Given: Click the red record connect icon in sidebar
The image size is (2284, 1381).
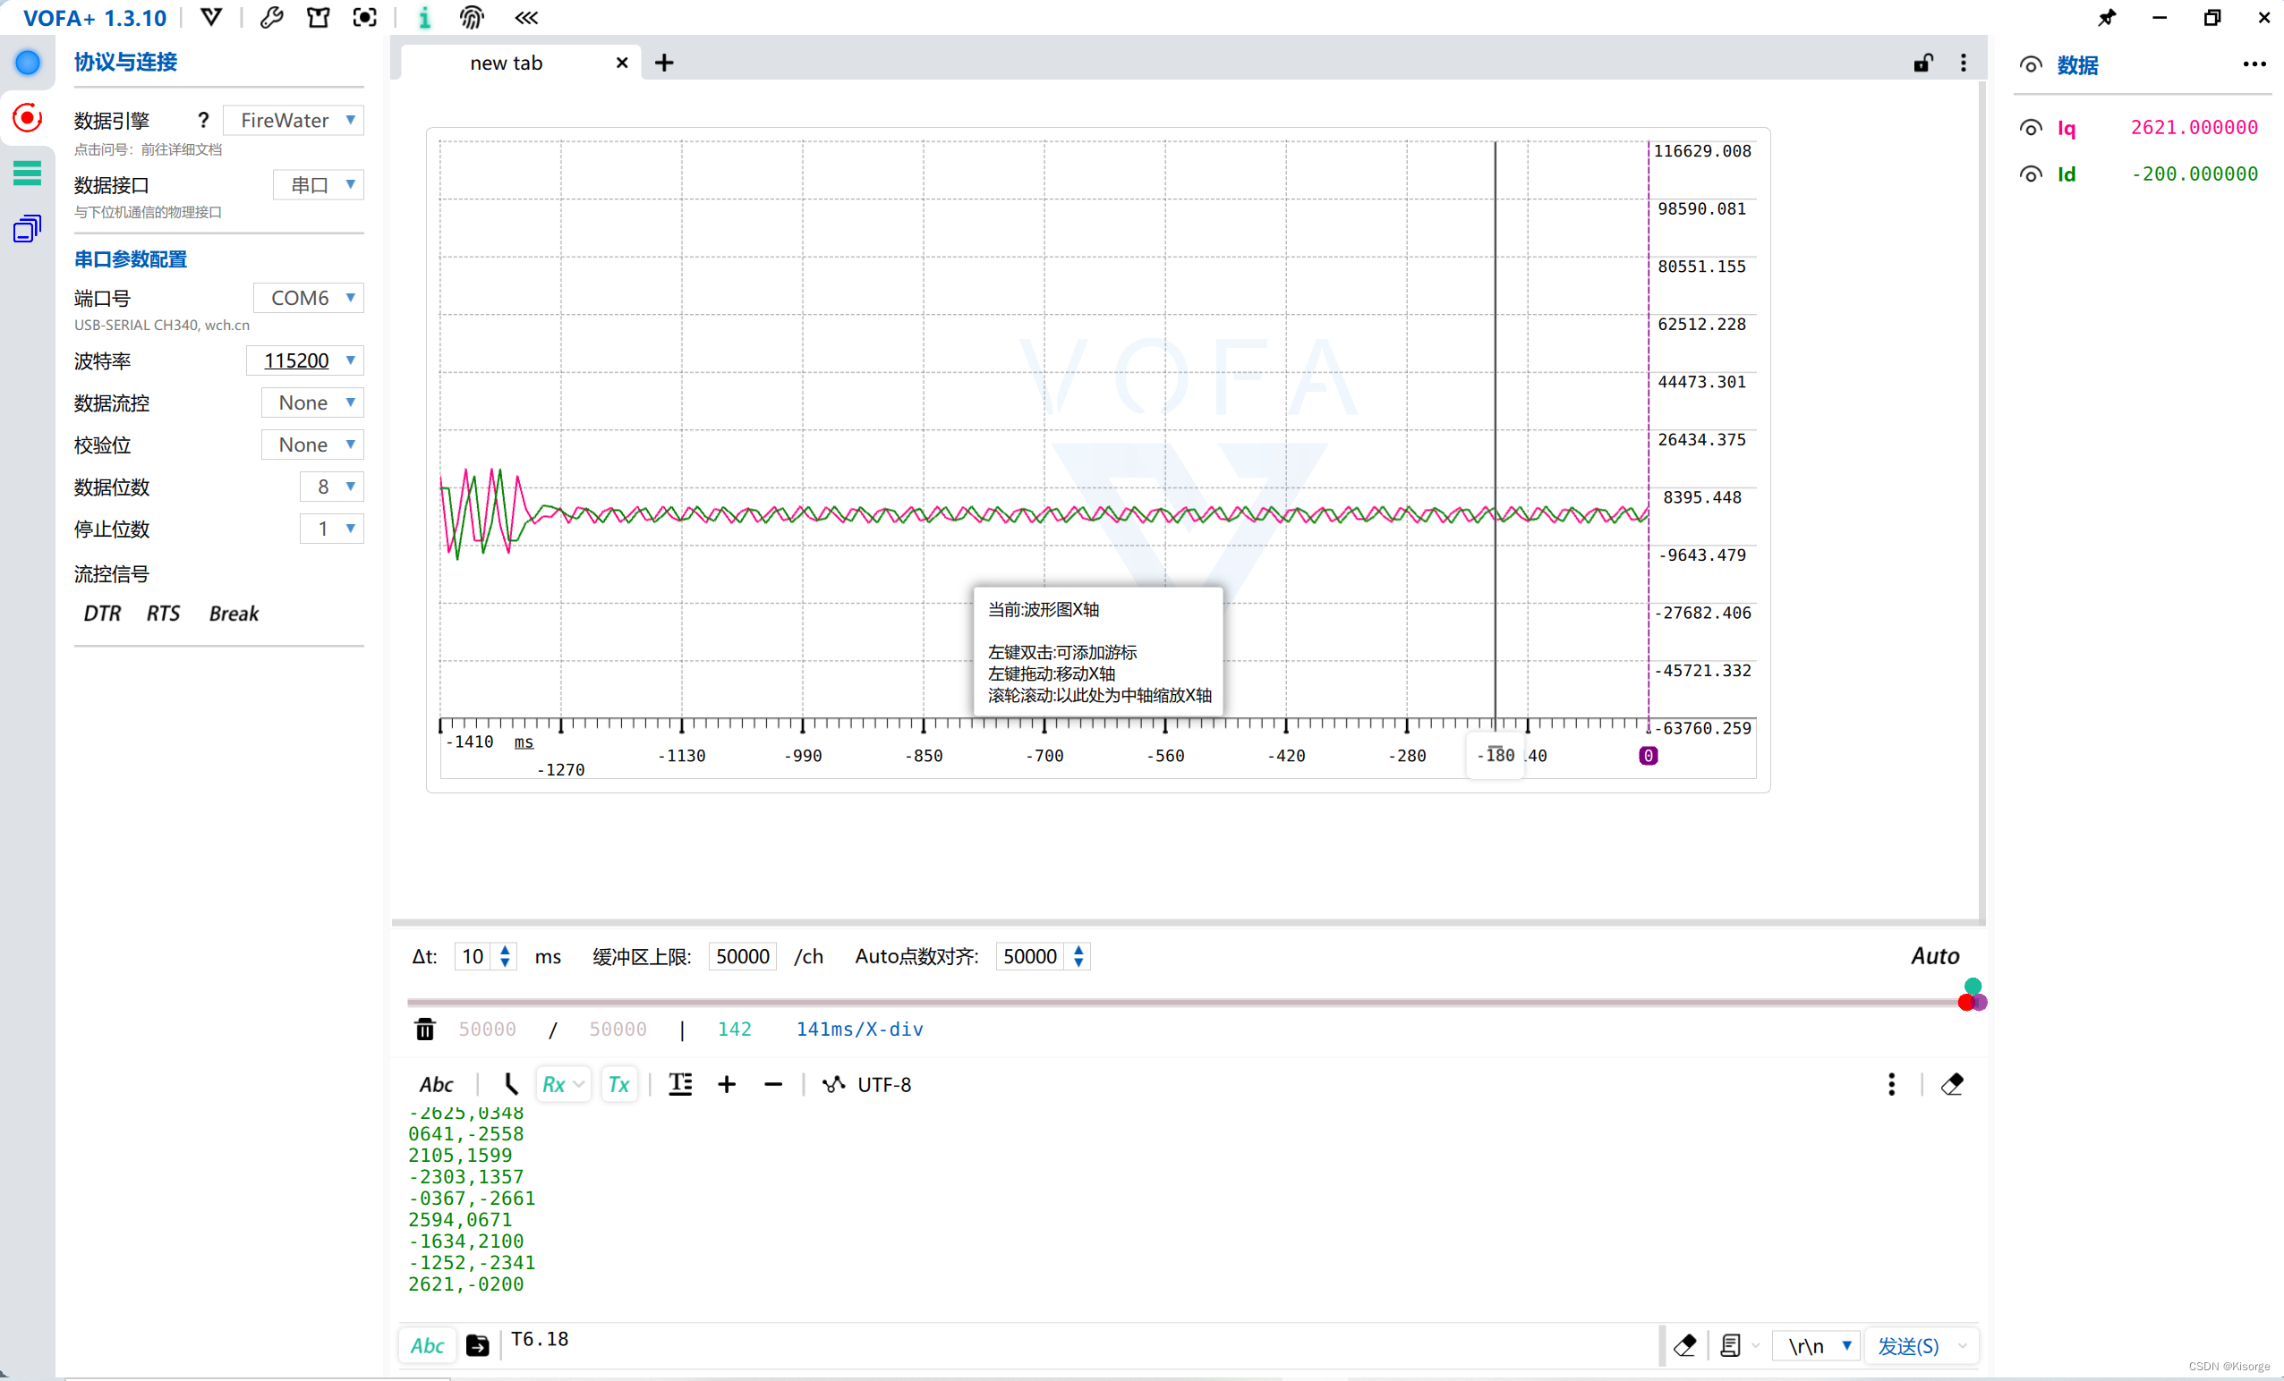Looking at the screenshot, I should (27, 118).
